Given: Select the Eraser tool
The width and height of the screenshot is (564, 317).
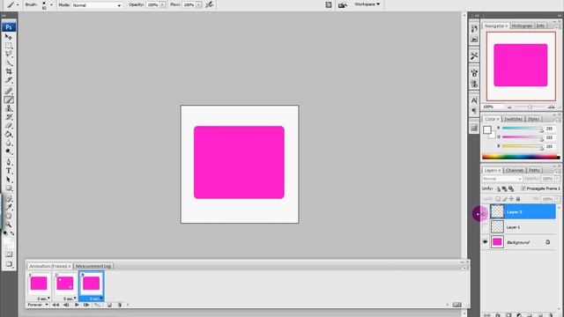Looking at the screenshot, I should tap(9, 126).
